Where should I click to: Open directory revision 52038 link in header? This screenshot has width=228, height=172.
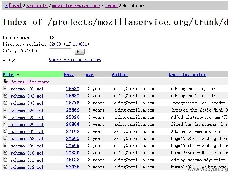(x=55, y=44)
